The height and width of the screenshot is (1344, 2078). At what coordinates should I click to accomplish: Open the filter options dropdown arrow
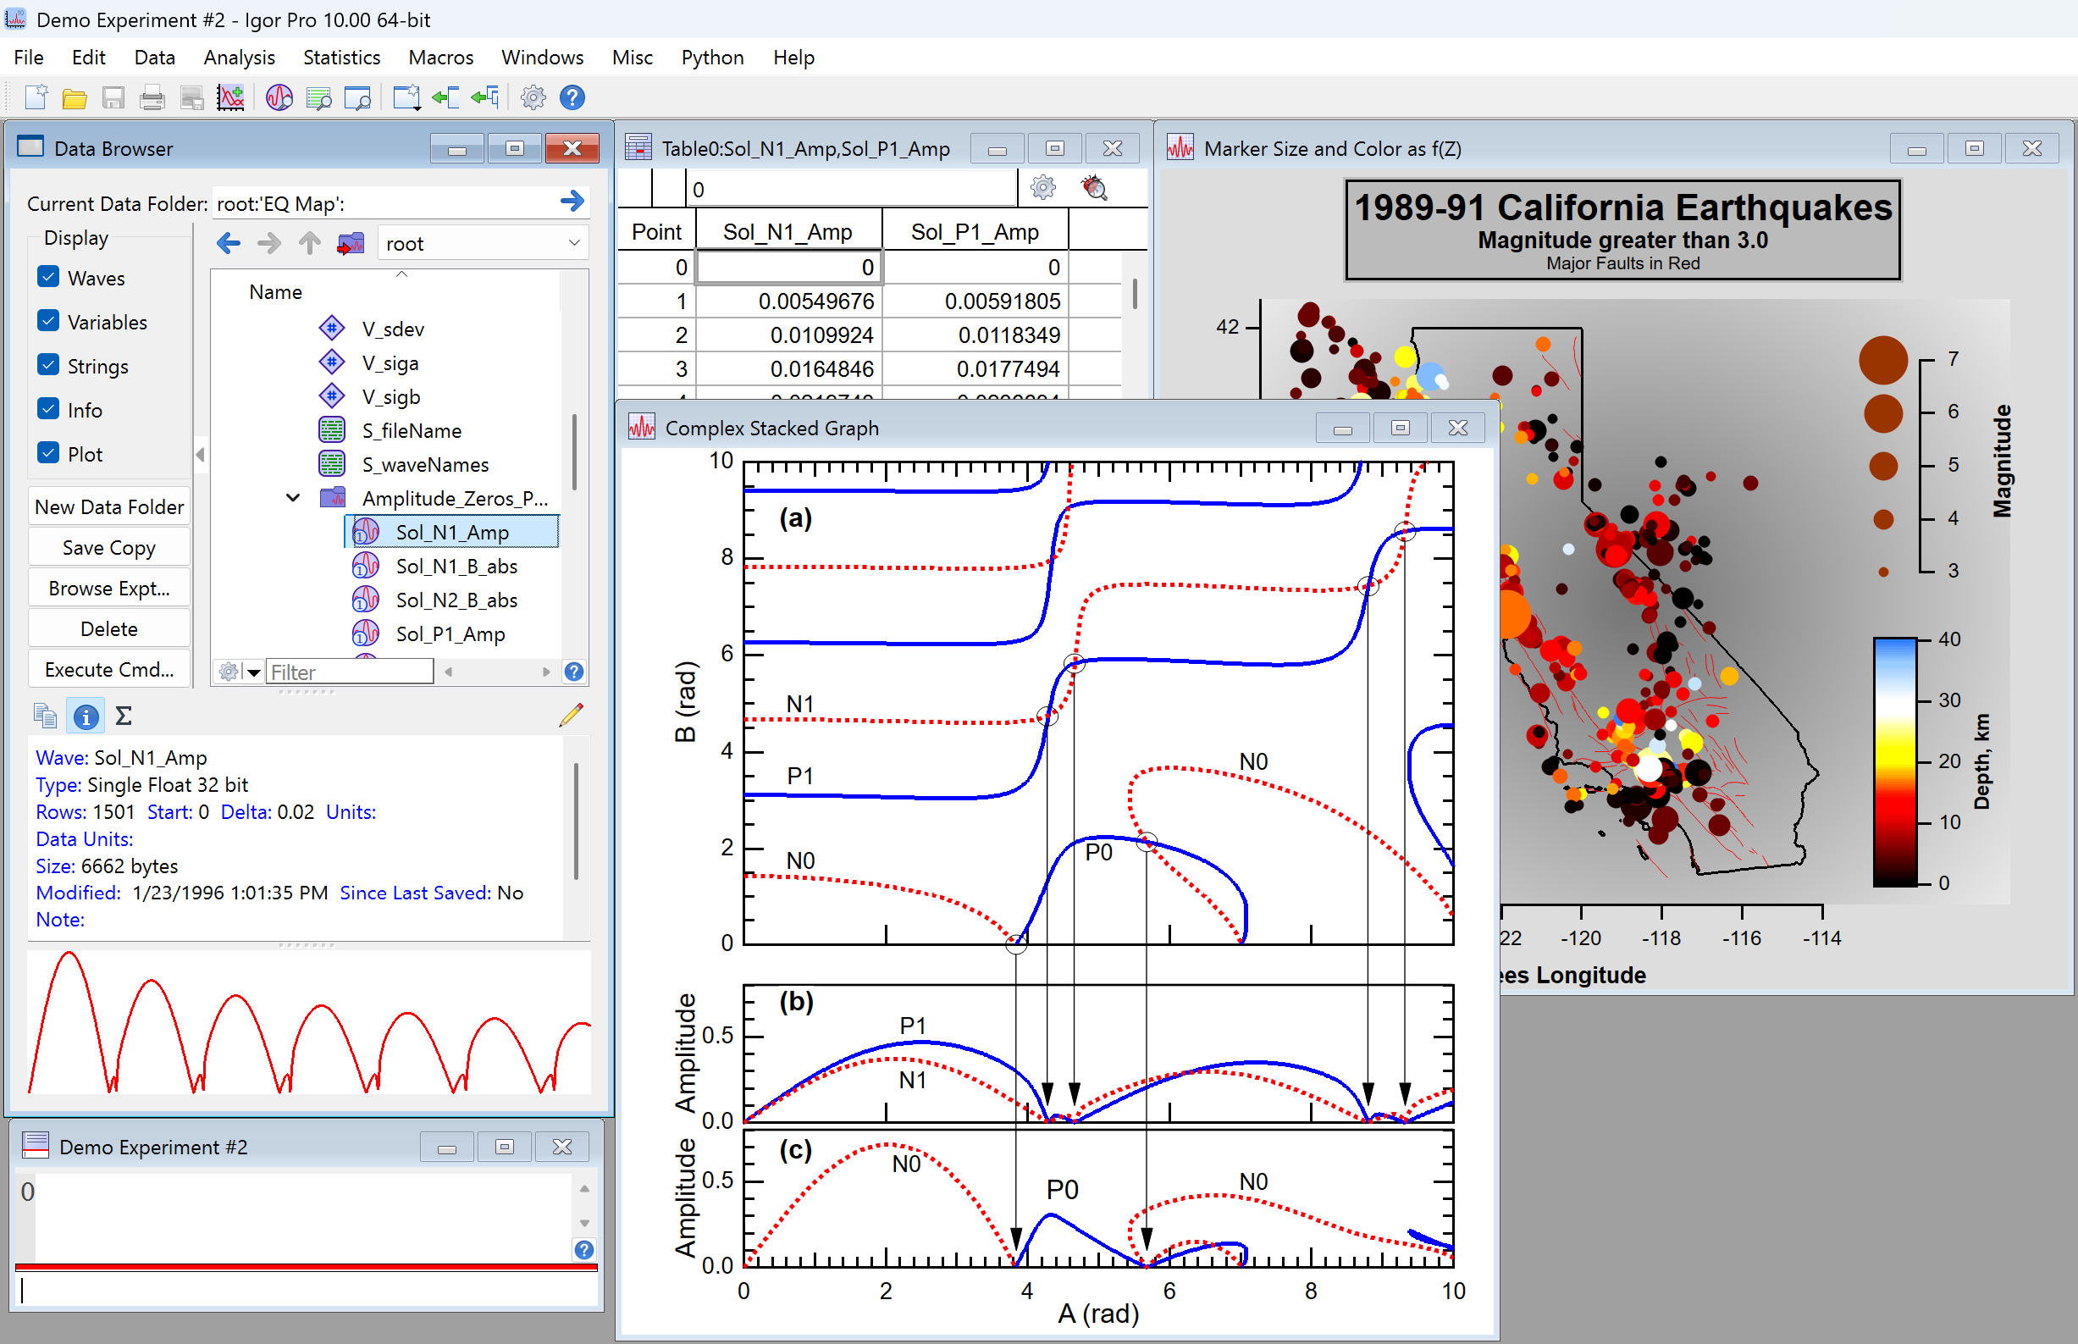254,672
